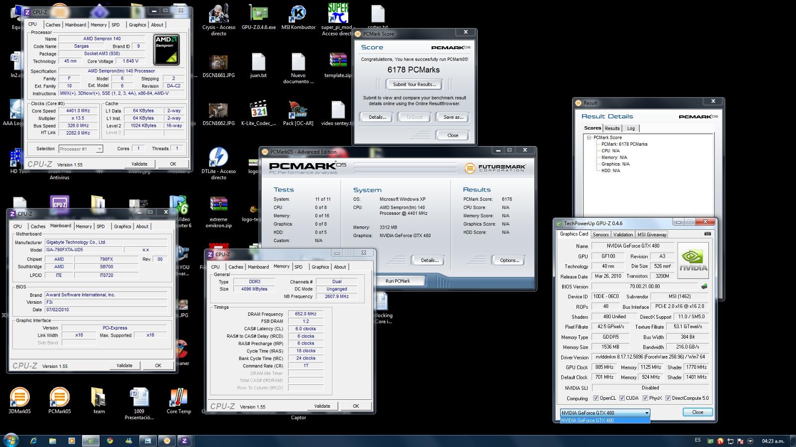Select the Crysis shortcut icon

pyautogui.click(x=218, y=20)
